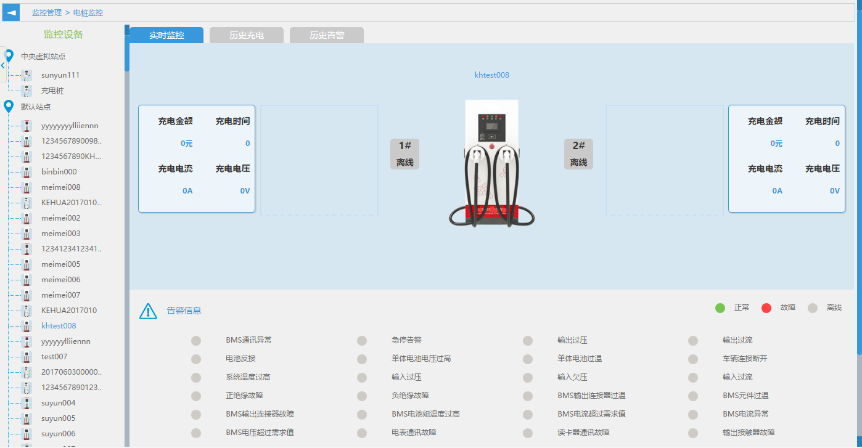Screen dimensions: 862x448
Task: Select 默认站点 station node
Action: point(36,107)
